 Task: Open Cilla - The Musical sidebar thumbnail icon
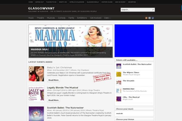click(x=119, y=99)
